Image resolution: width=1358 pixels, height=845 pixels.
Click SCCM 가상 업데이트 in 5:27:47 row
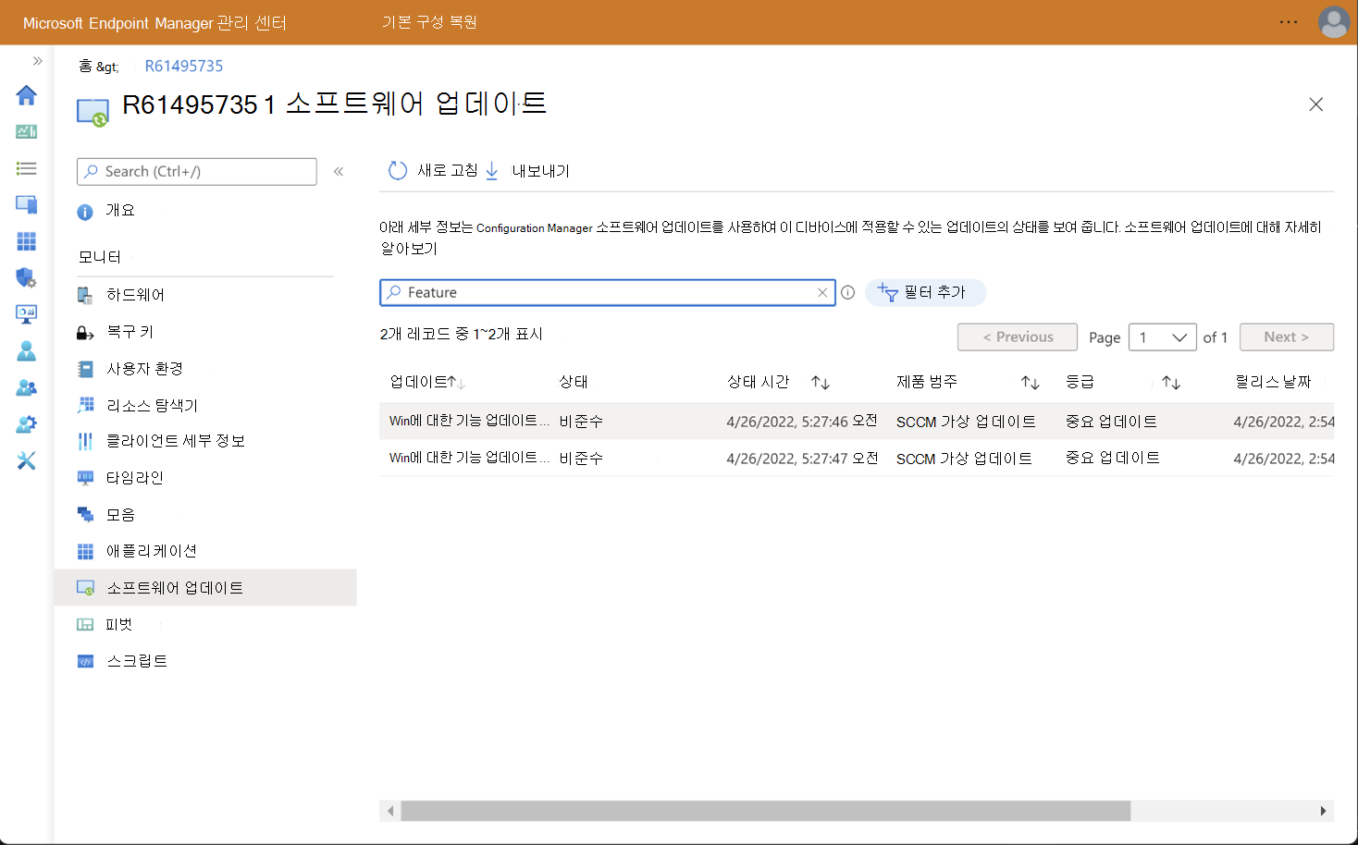coord(964,459)
